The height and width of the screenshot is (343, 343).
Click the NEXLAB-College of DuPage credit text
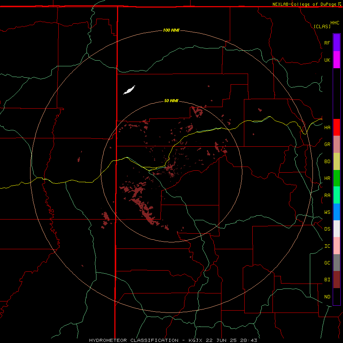(x=304, y=4)
